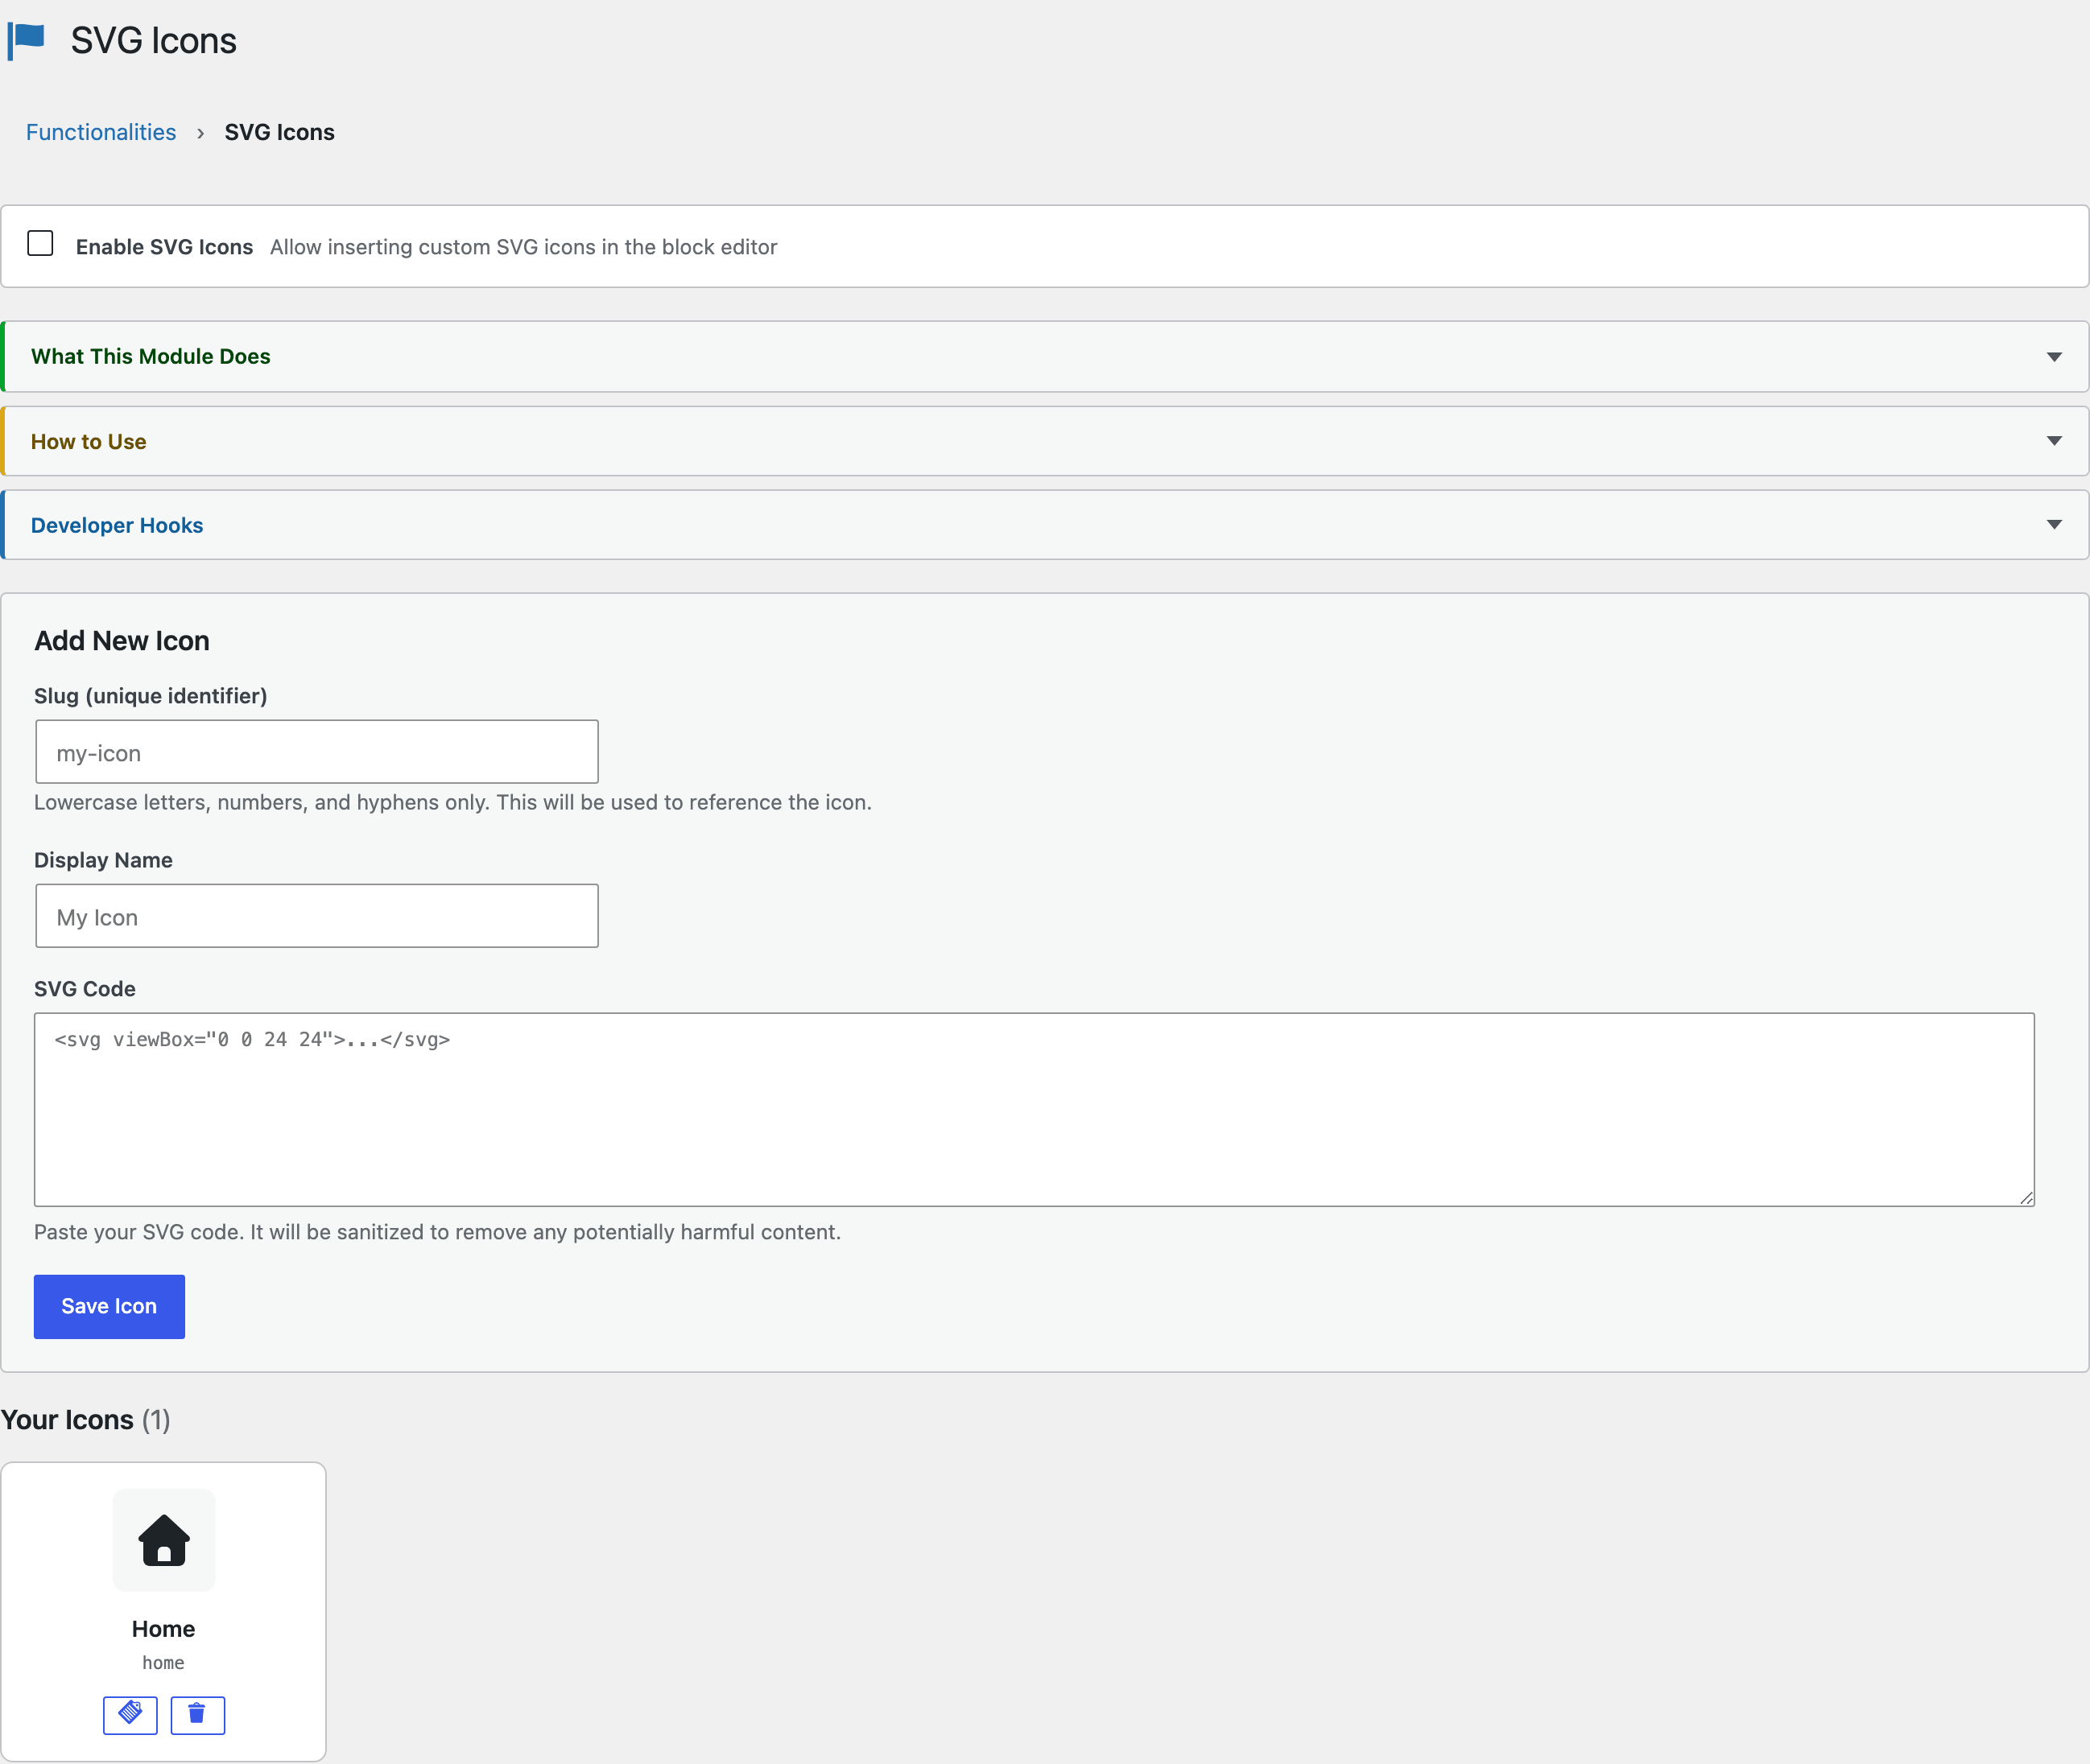The image size is (2090, 1764).
Task: Enable the SVG Icons checkbox
Action: (x=40, y=243)
